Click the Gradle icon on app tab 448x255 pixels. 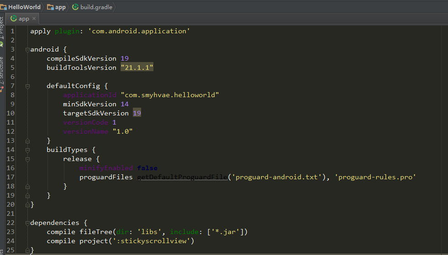[13, 19]
